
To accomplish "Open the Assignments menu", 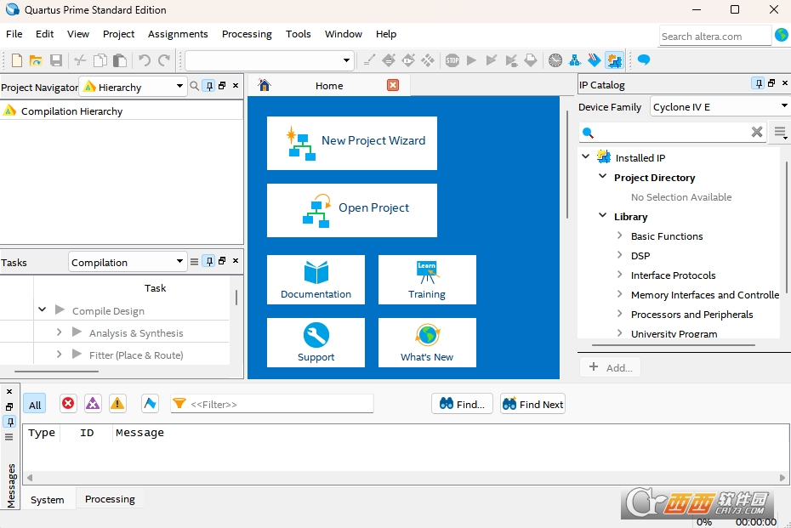I will 178,34.
